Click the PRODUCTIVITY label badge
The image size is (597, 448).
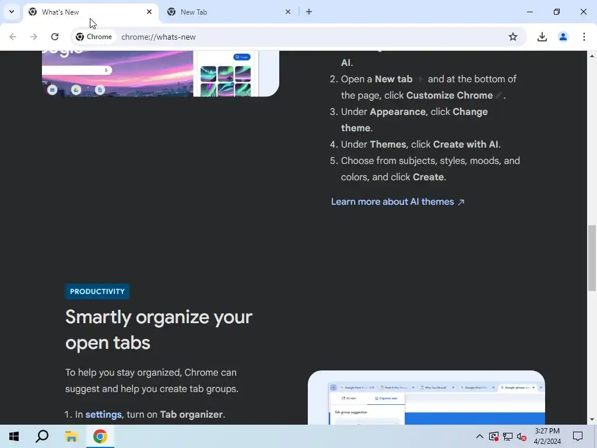[x=97, y=292]
